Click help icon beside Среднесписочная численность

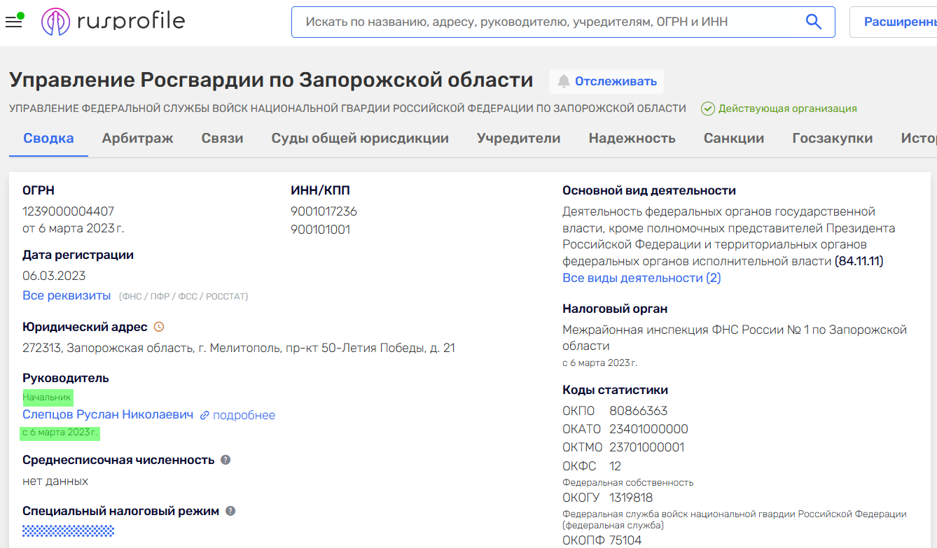tap(225, 460)
